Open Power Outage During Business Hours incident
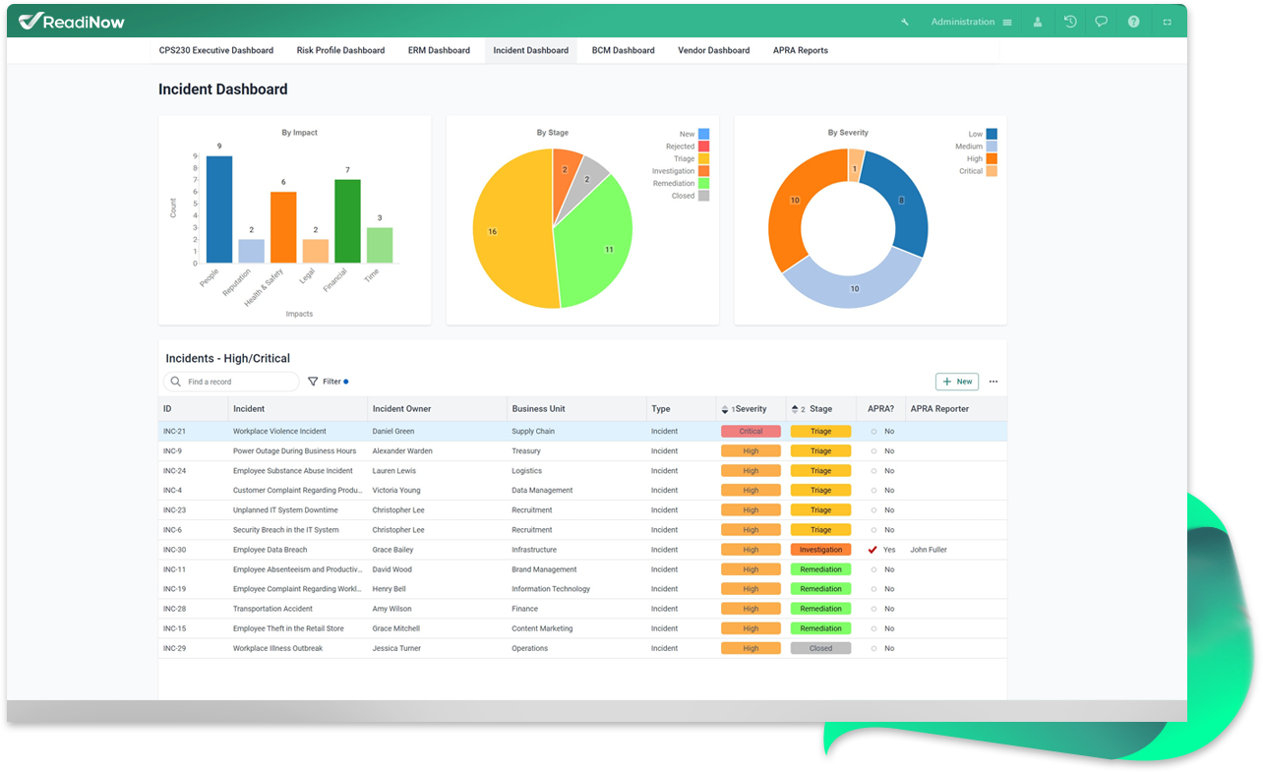1263x772 pixels. pyautogui.click(x=294, y=451)
